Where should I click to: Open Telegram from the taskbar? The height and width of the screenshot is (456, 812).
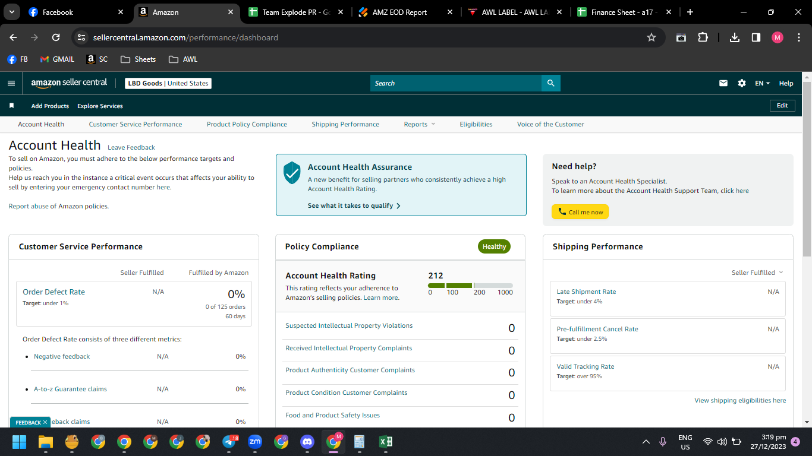tap(229, 442)
